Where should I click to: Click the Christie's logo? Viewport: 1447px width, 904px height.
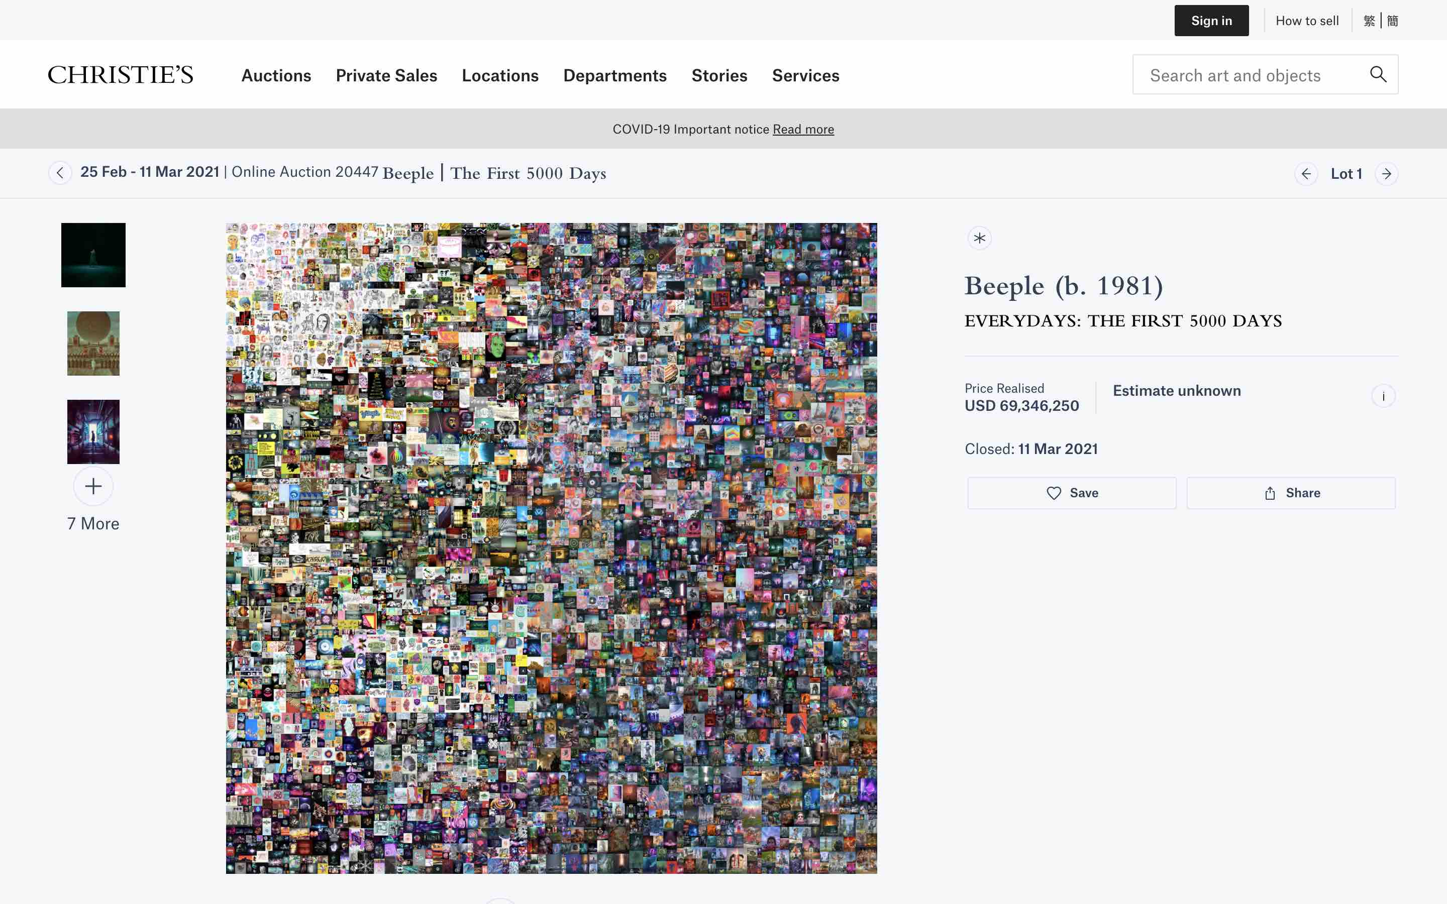click(121, 75)
